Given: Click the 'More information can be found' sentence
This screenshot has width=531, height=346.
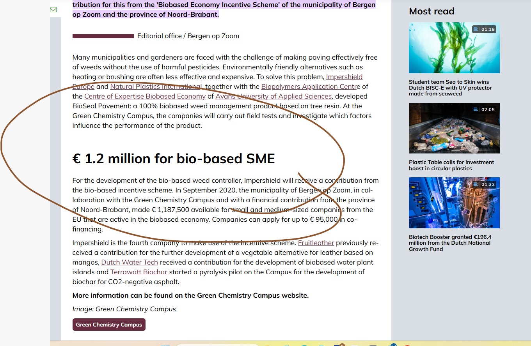Looking at the screenshot, I should (x=190, y=295).
